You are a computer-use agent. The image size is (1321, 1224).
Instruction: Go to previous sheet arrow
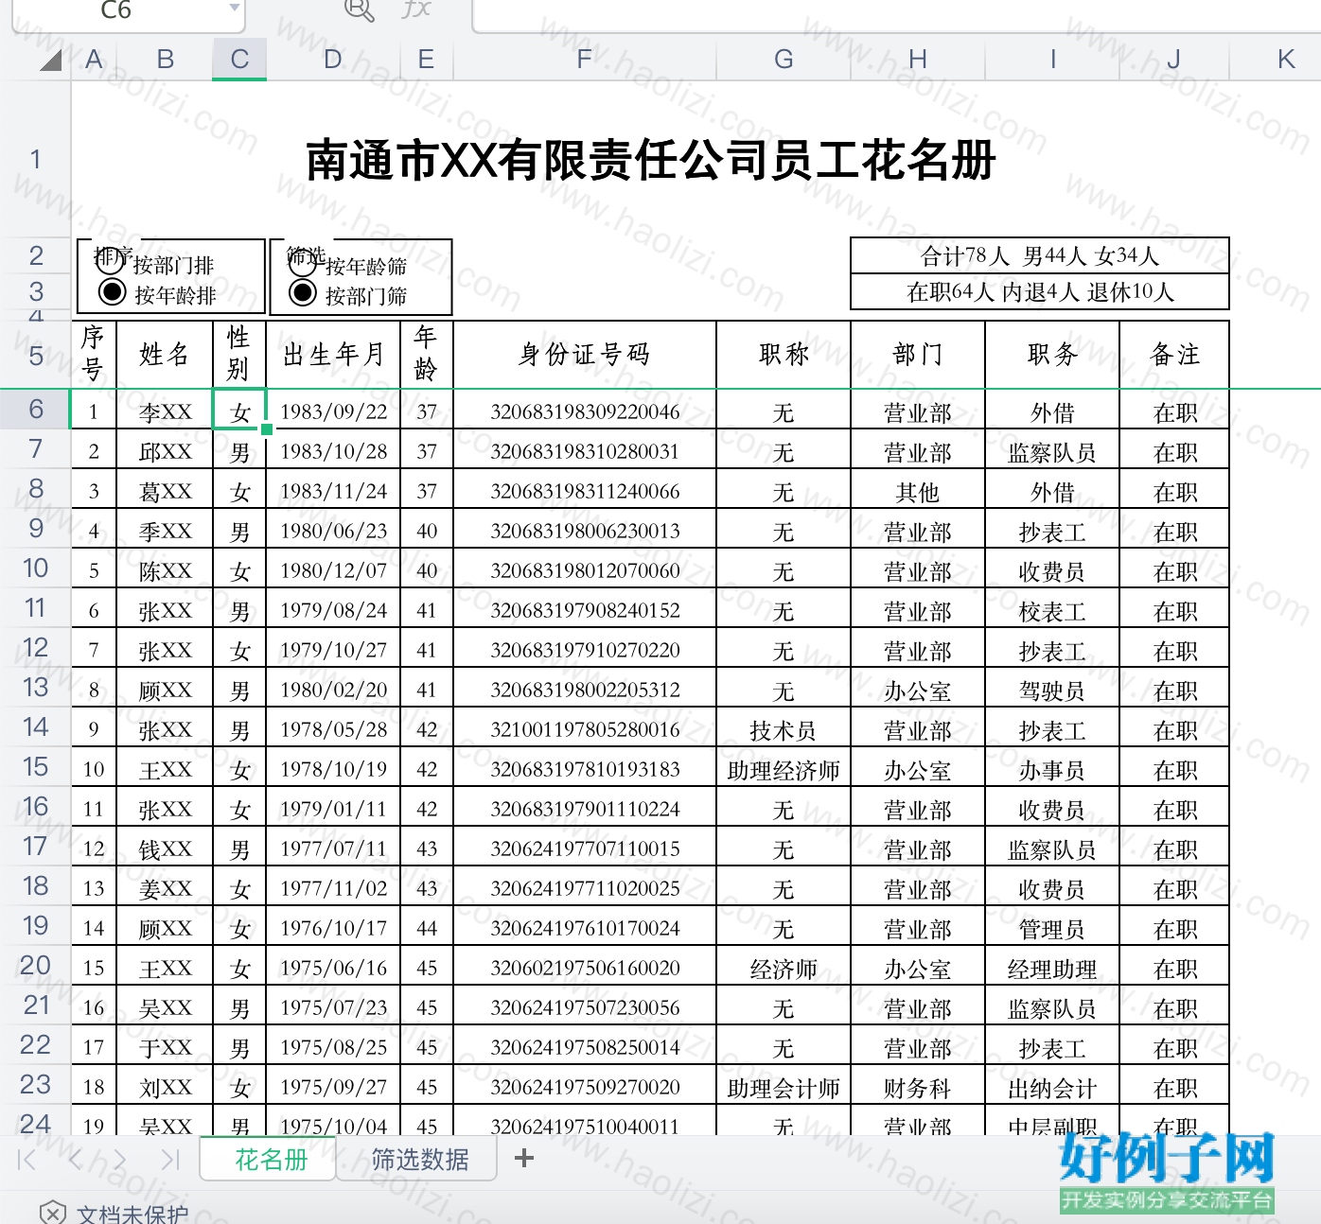coord(76,1159)
